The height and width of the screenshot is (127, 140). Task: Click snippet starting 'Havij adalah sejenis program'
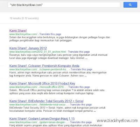pos(56,125)
